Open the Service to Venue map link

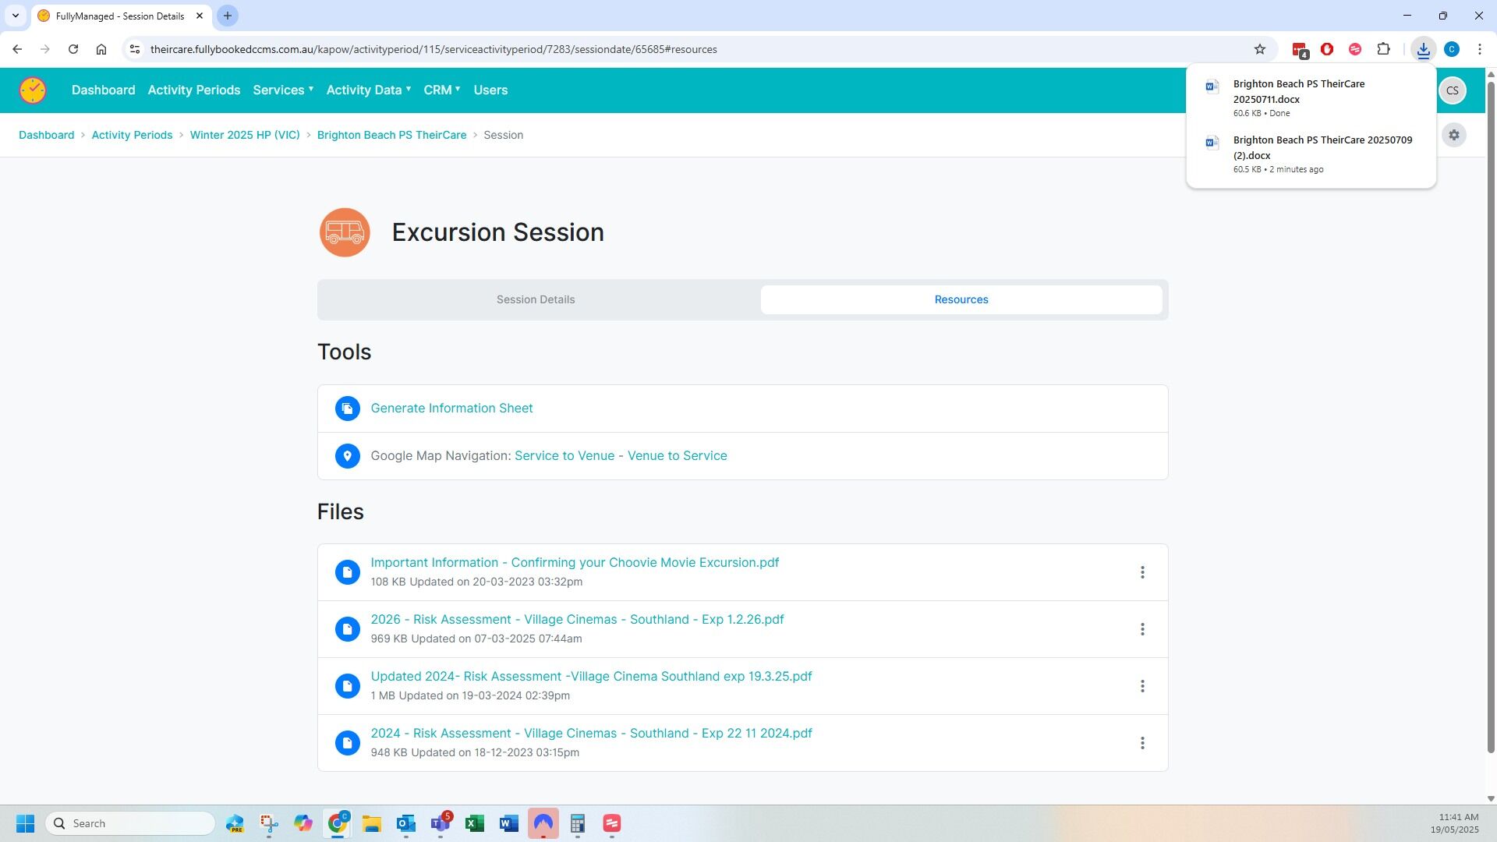[564, 456]
